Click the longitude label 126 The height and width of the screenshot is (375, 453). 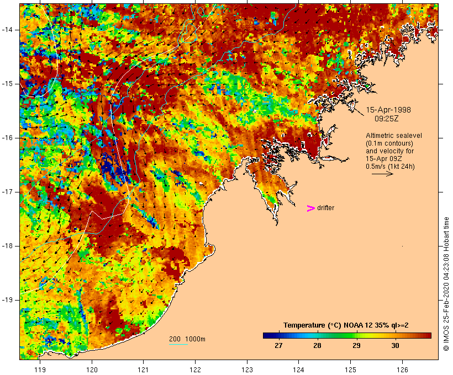[402, 369]
